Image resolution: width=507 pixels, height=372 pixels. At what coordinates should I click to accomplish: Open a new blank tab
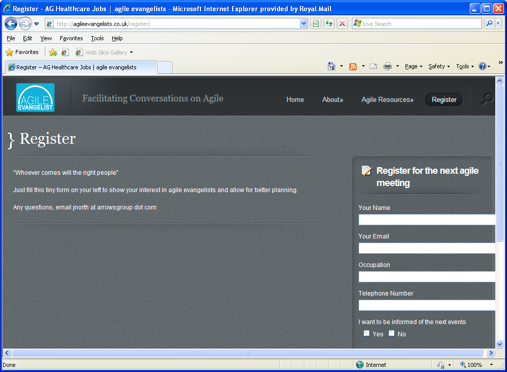[165, 67]
